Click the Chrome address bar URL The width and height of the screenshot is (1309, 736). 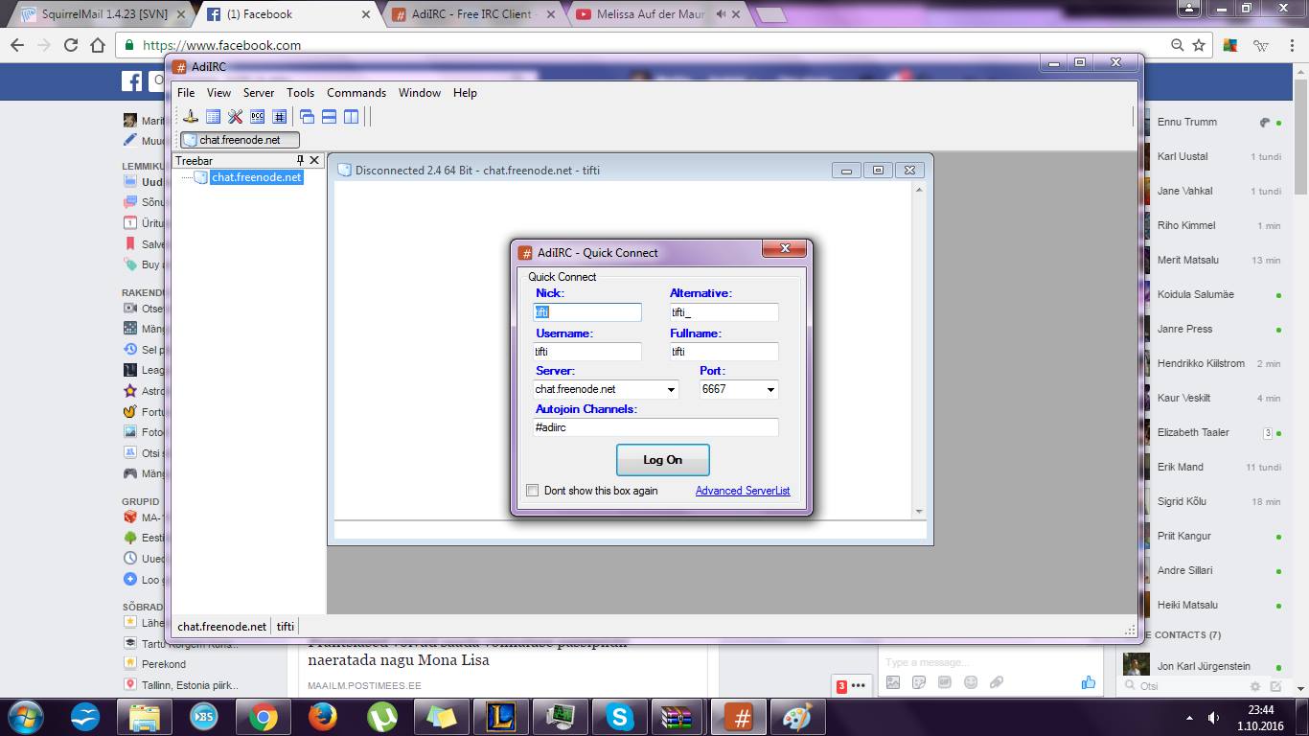pyautogui.click(x=221, y=45)
